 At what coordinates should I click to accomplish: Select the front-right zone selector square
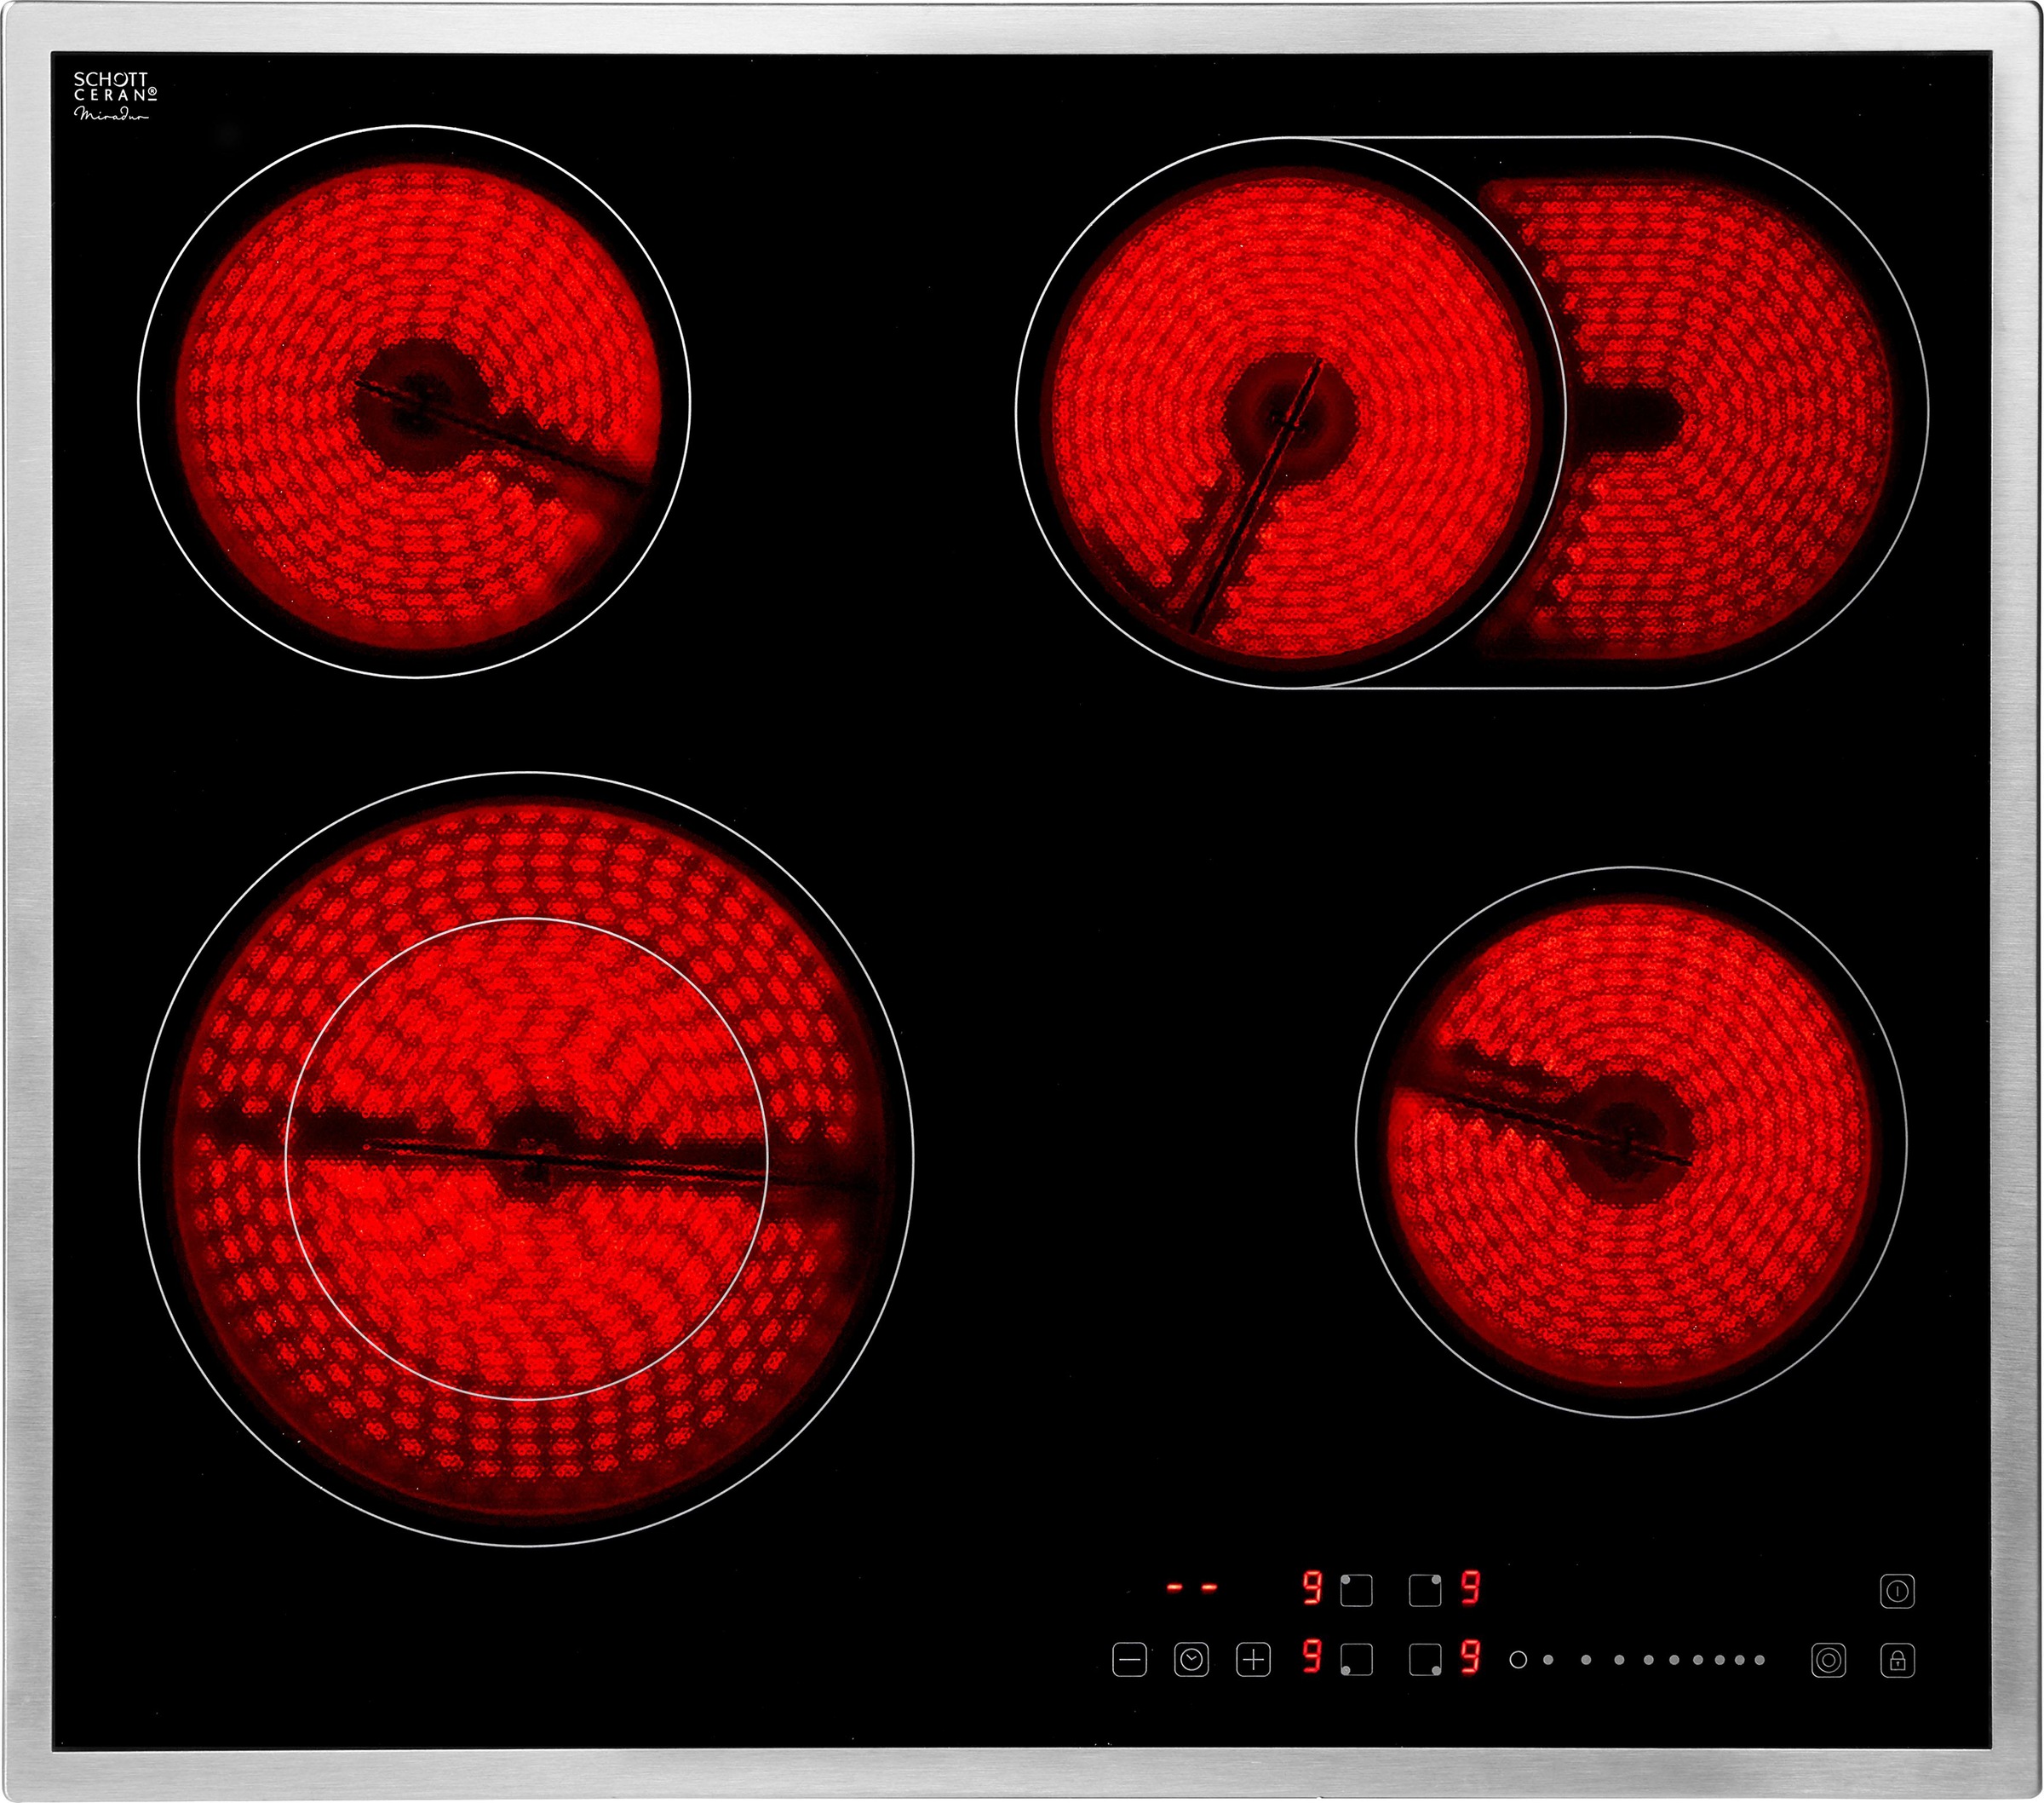(1425, 1660)
